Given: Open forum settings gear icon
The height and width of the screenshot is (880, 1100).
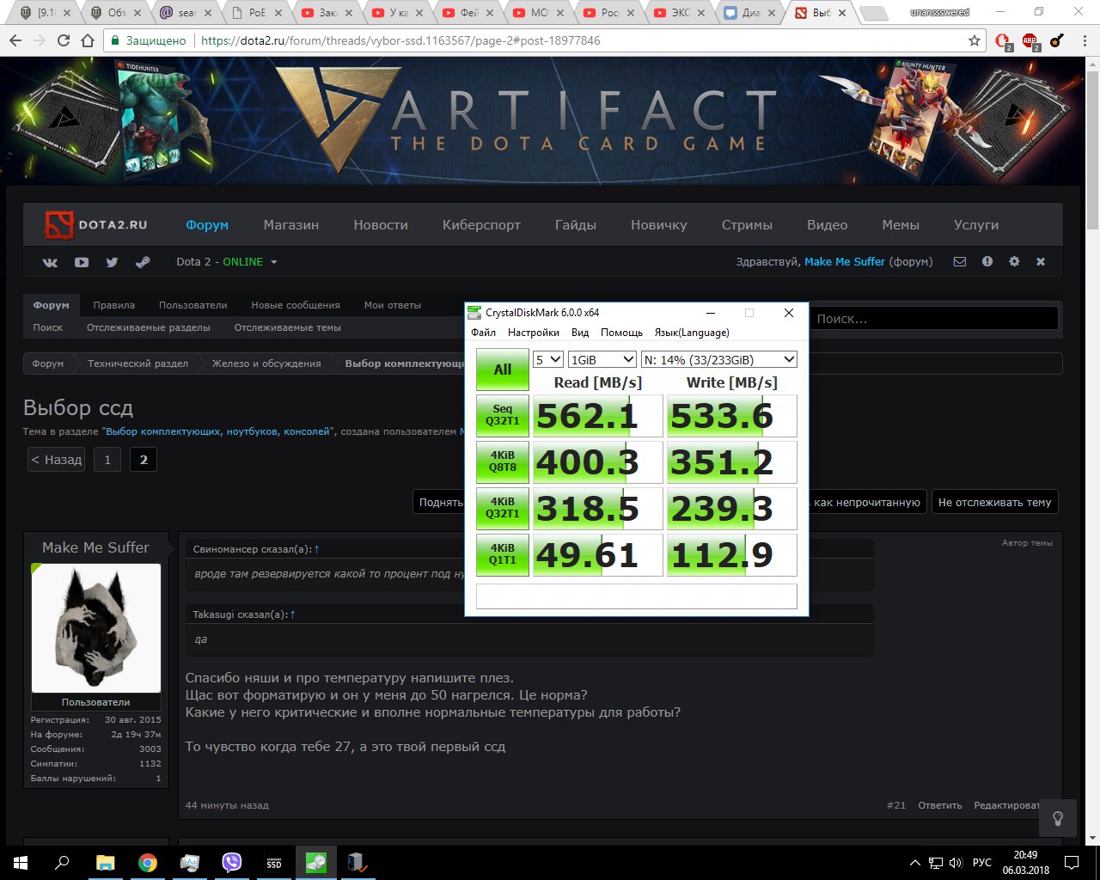Looking at the screenshot, I should (1014, 262).
